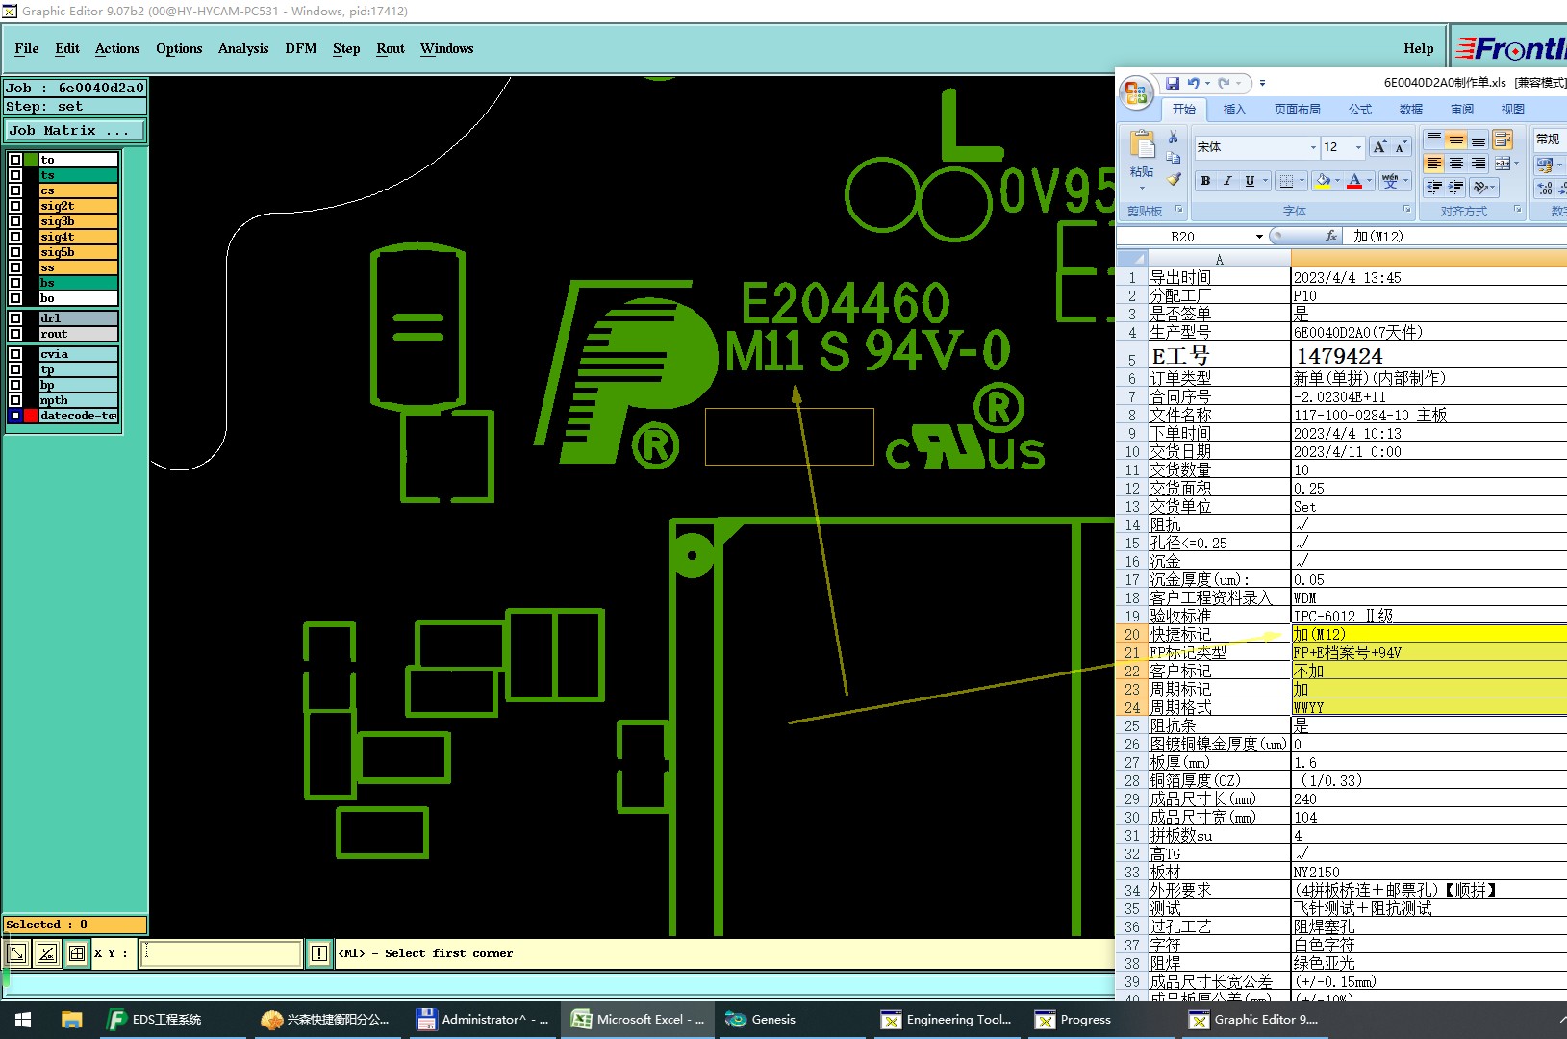This screenshot has height=1039, width=1567.
Task: Click the format painter brush icon
Action: point(1174,179)
